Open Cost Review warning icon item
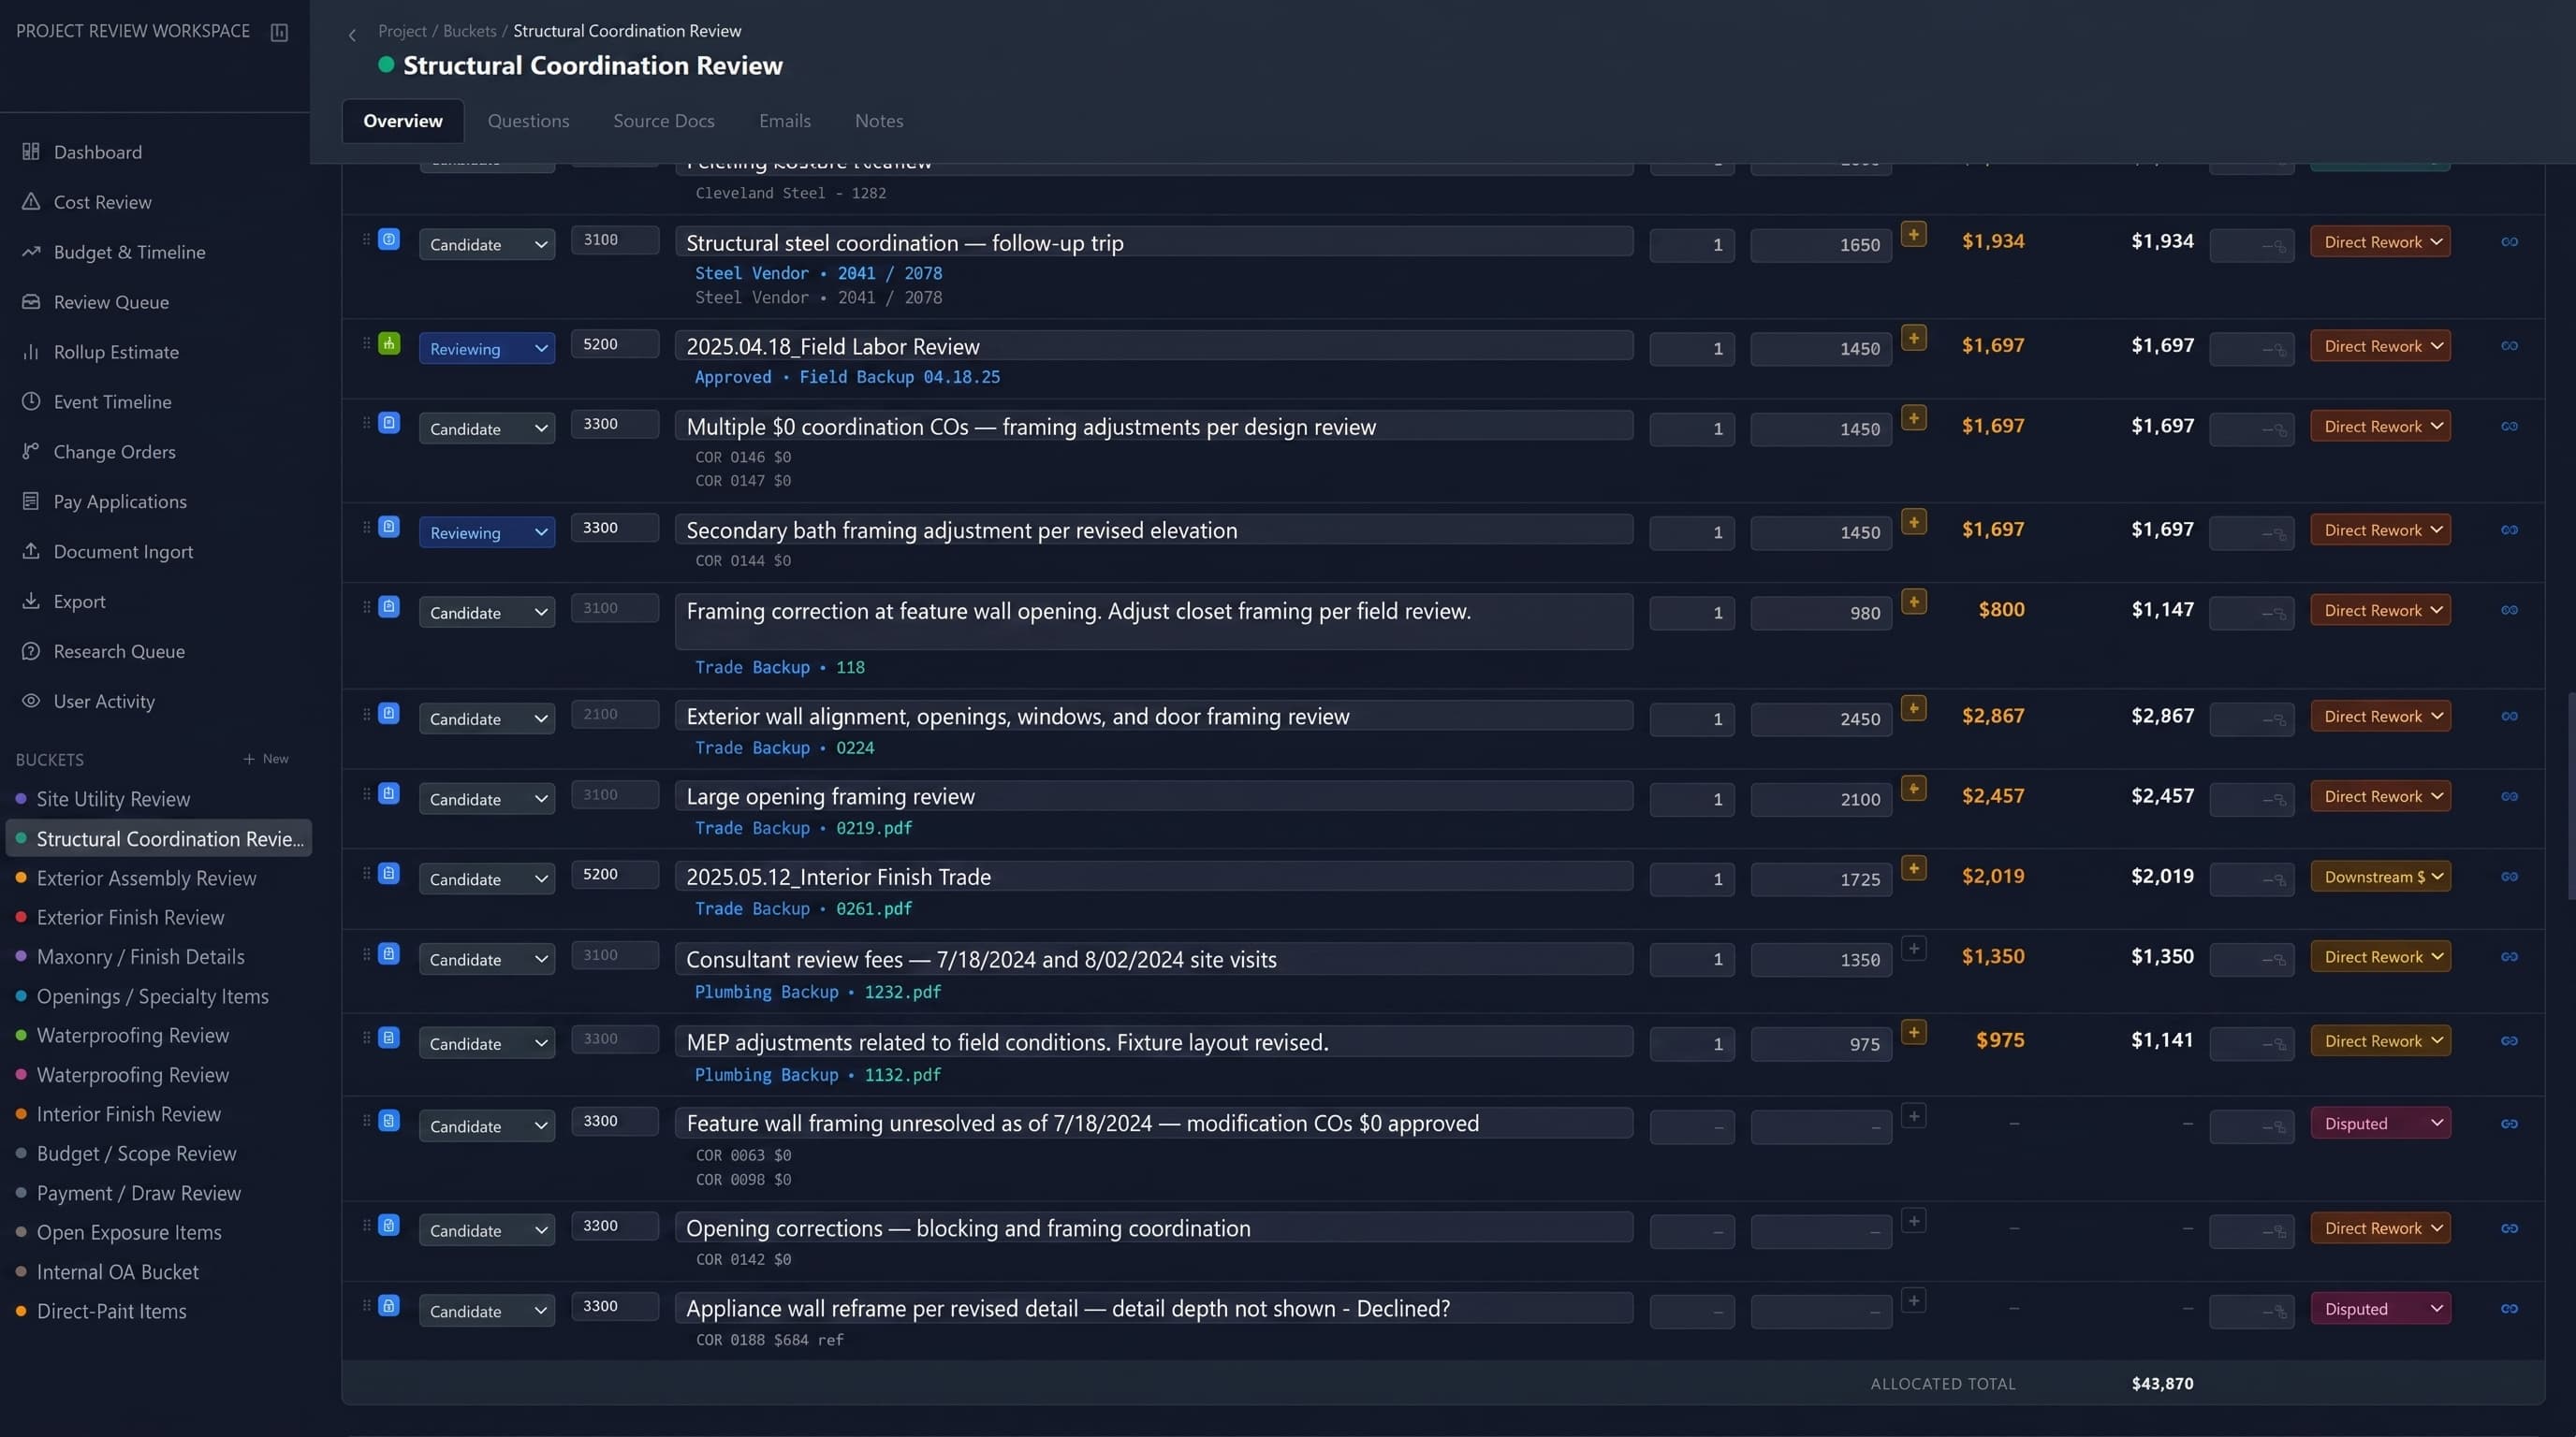Screen dimensions: 2576x1437 [x=102, y=202]
